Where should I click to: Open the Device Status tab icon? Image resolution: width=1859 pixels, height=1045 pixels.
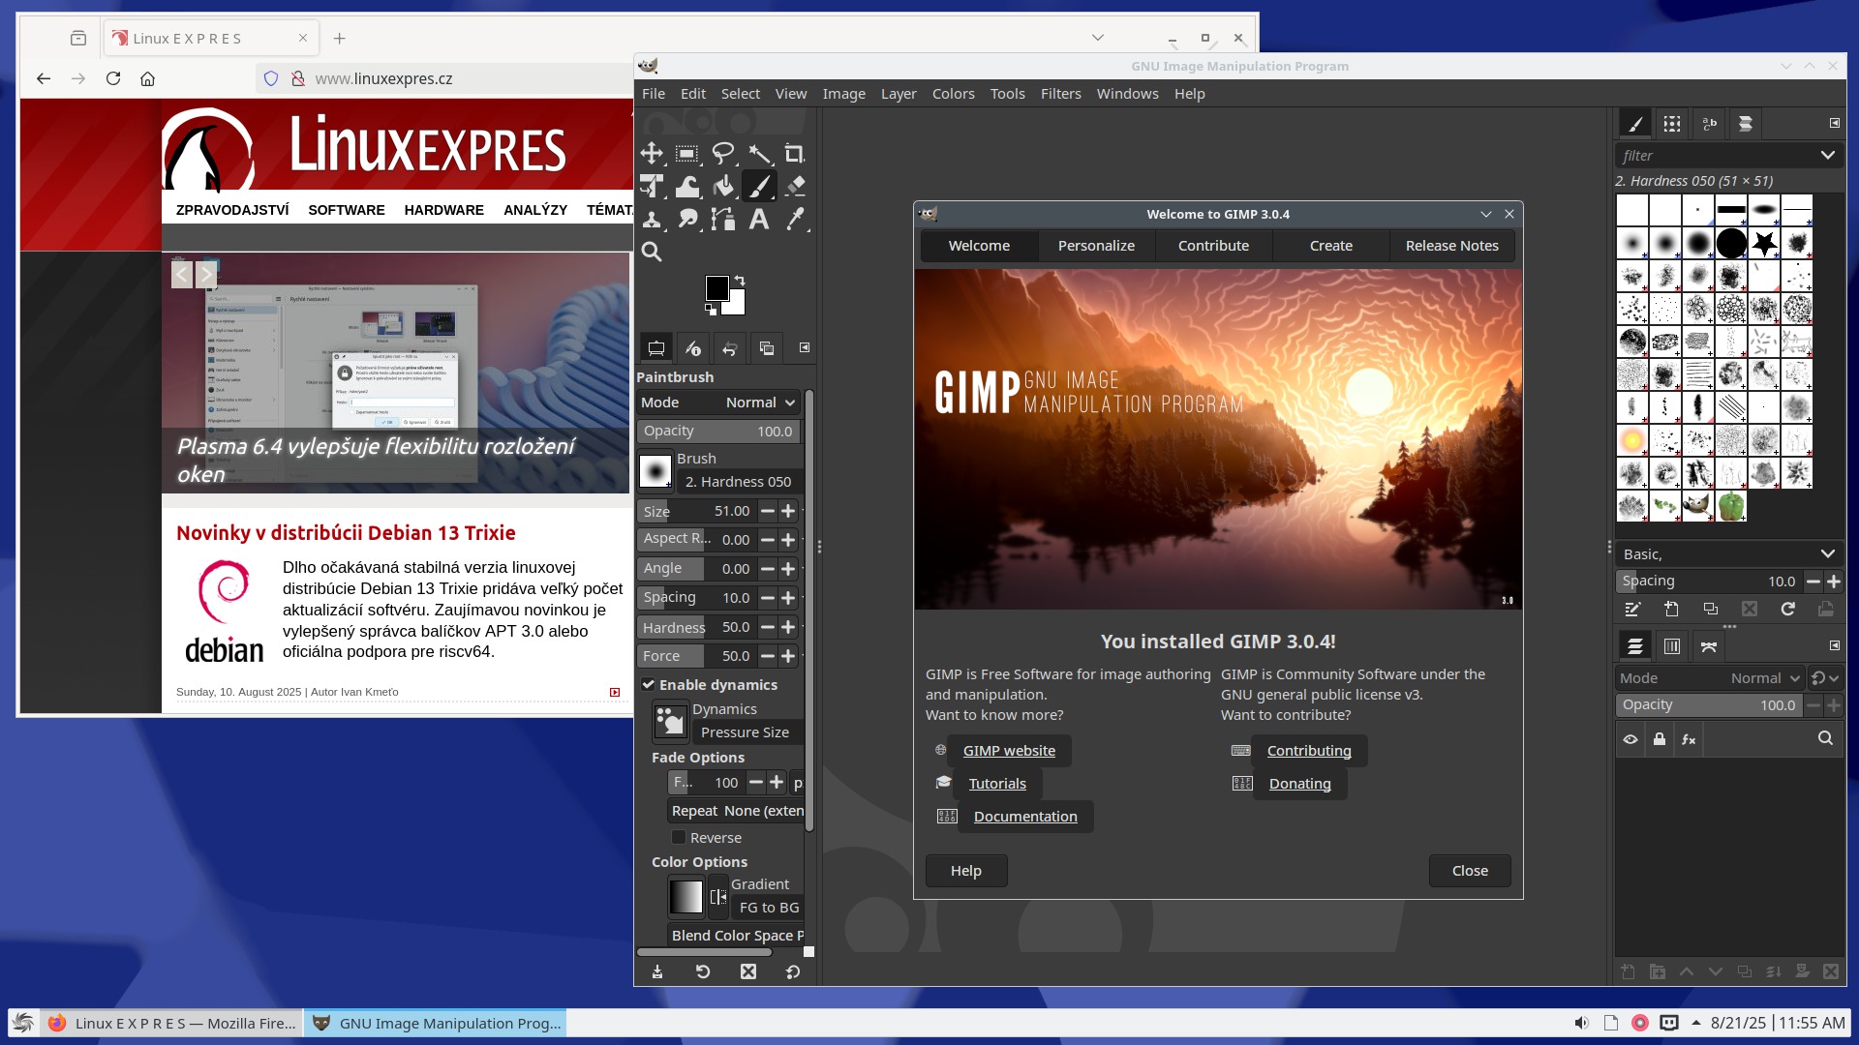tap(693, 348)
